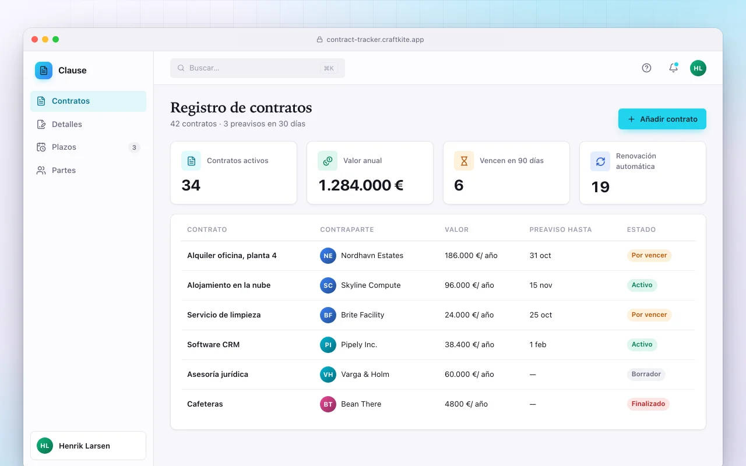The height and width of the screenshot is (466, 746).
Task: Open the Alojamiento en la nube contract
Action: point(228,285)
